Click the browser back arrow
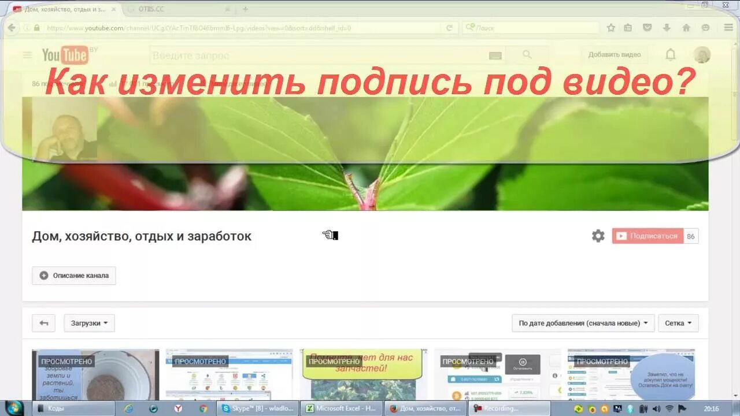The image size is (740, 416). tap(12, 28)
